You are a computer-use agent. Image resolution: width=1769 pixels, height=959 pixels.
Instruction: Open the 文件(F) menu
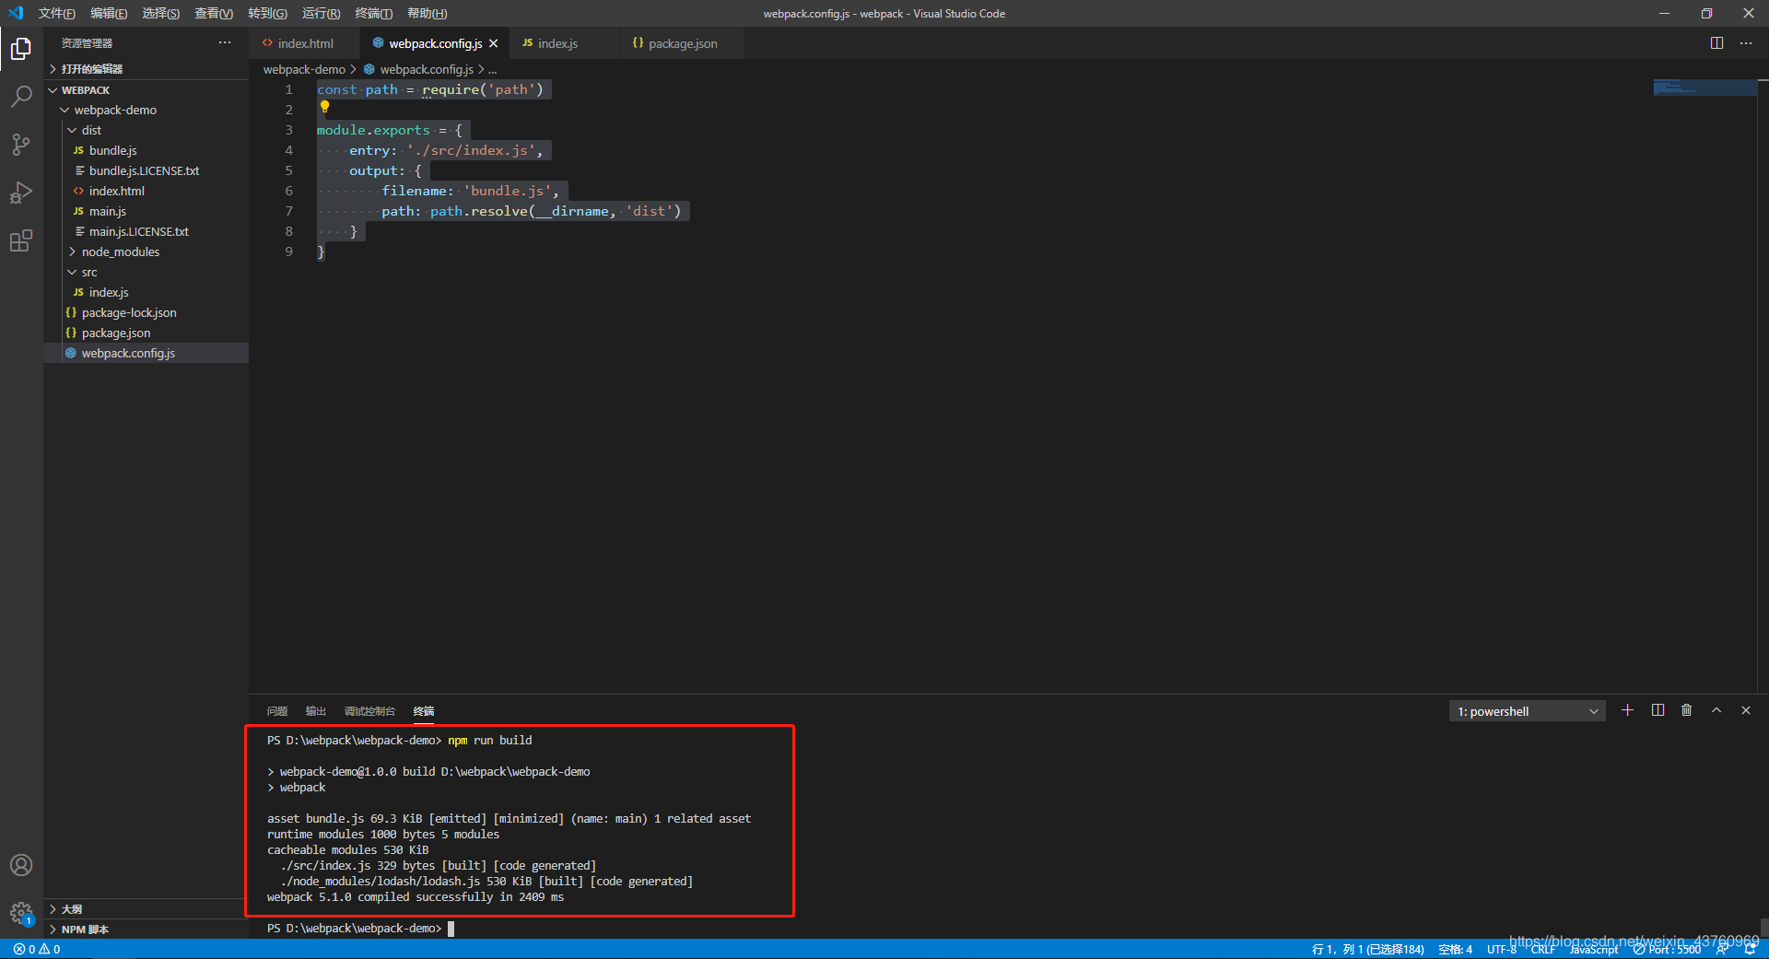tap(57, 13)
